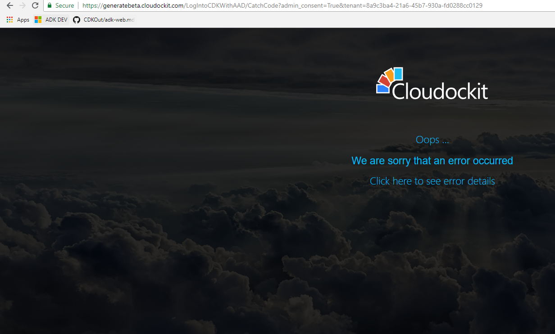
Task: Reload the page with the refresh icon
Action: 35,6
